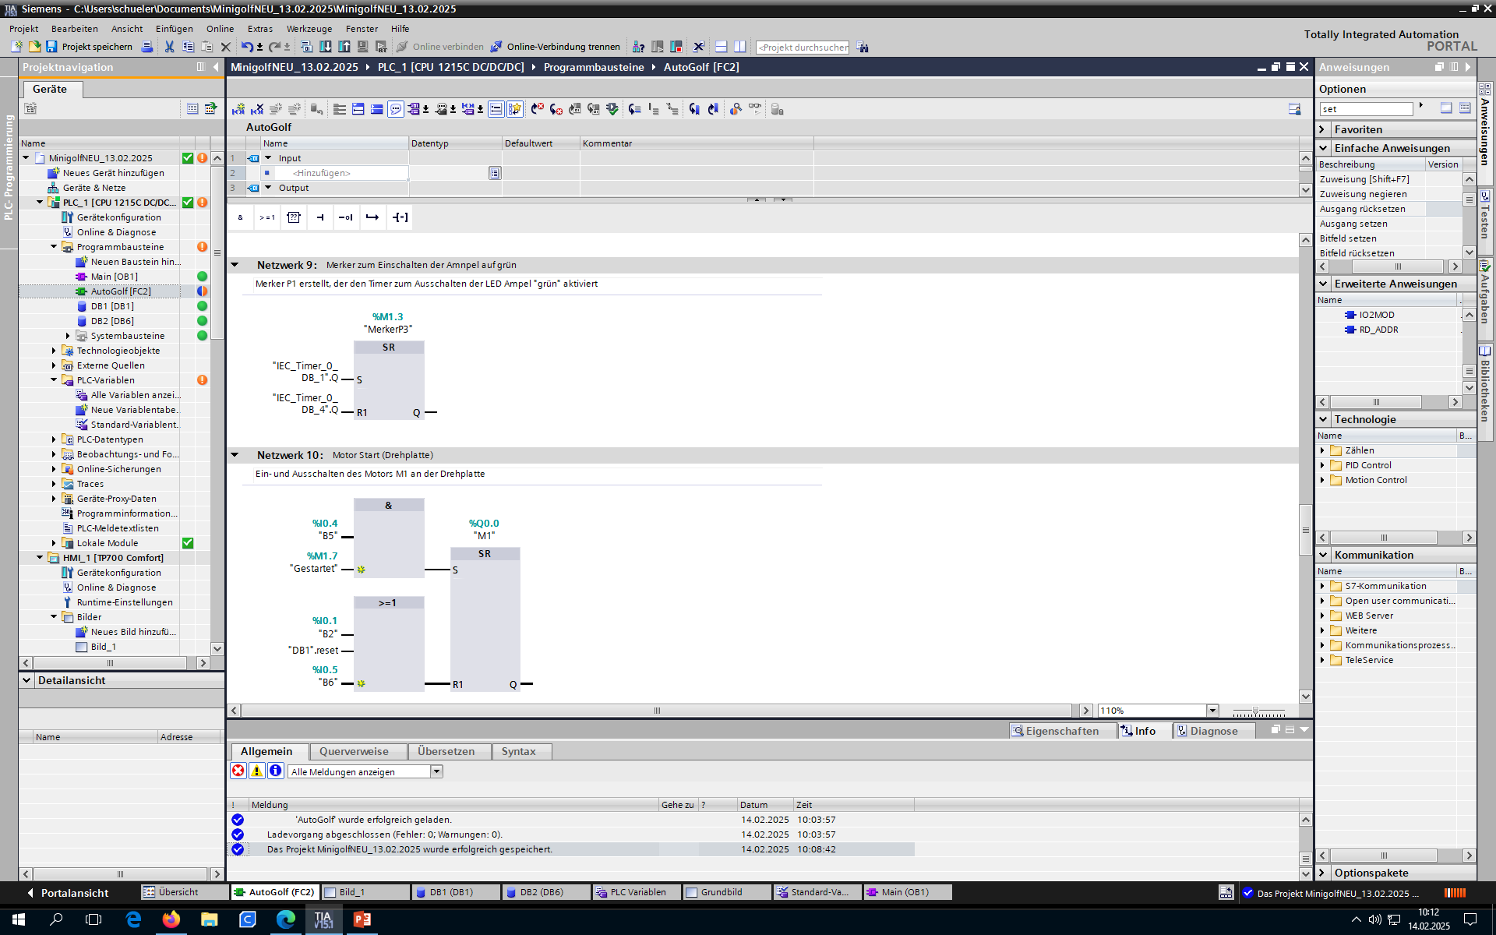The image size is (1496, 935).
Task: Switch to Querverweise tab
Action: point(354,751)
